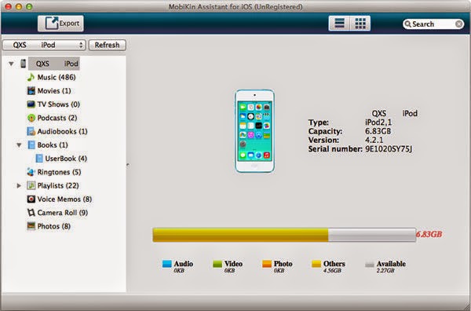The image size is (471, 311).
Task: Click the Ringtones icon
Action: coord(31,172)
